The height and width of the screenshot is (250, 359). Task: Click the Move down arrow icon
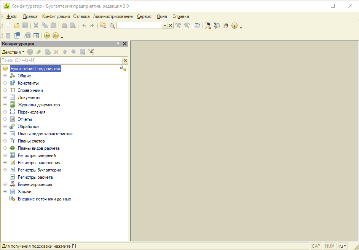pyautogui.click(x=74, y=52)
